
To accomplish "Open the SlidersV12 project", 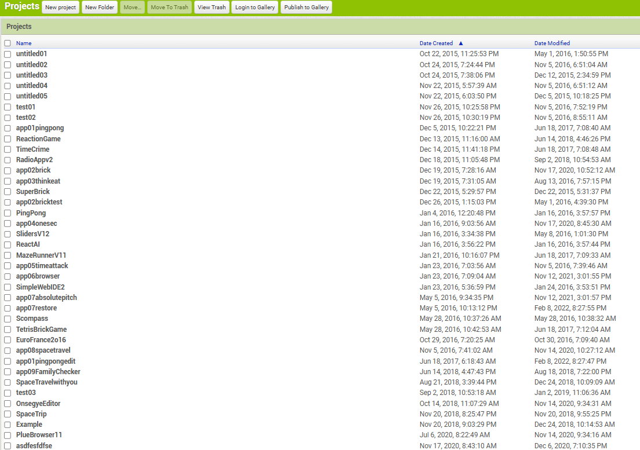I will tap(32, 234).
